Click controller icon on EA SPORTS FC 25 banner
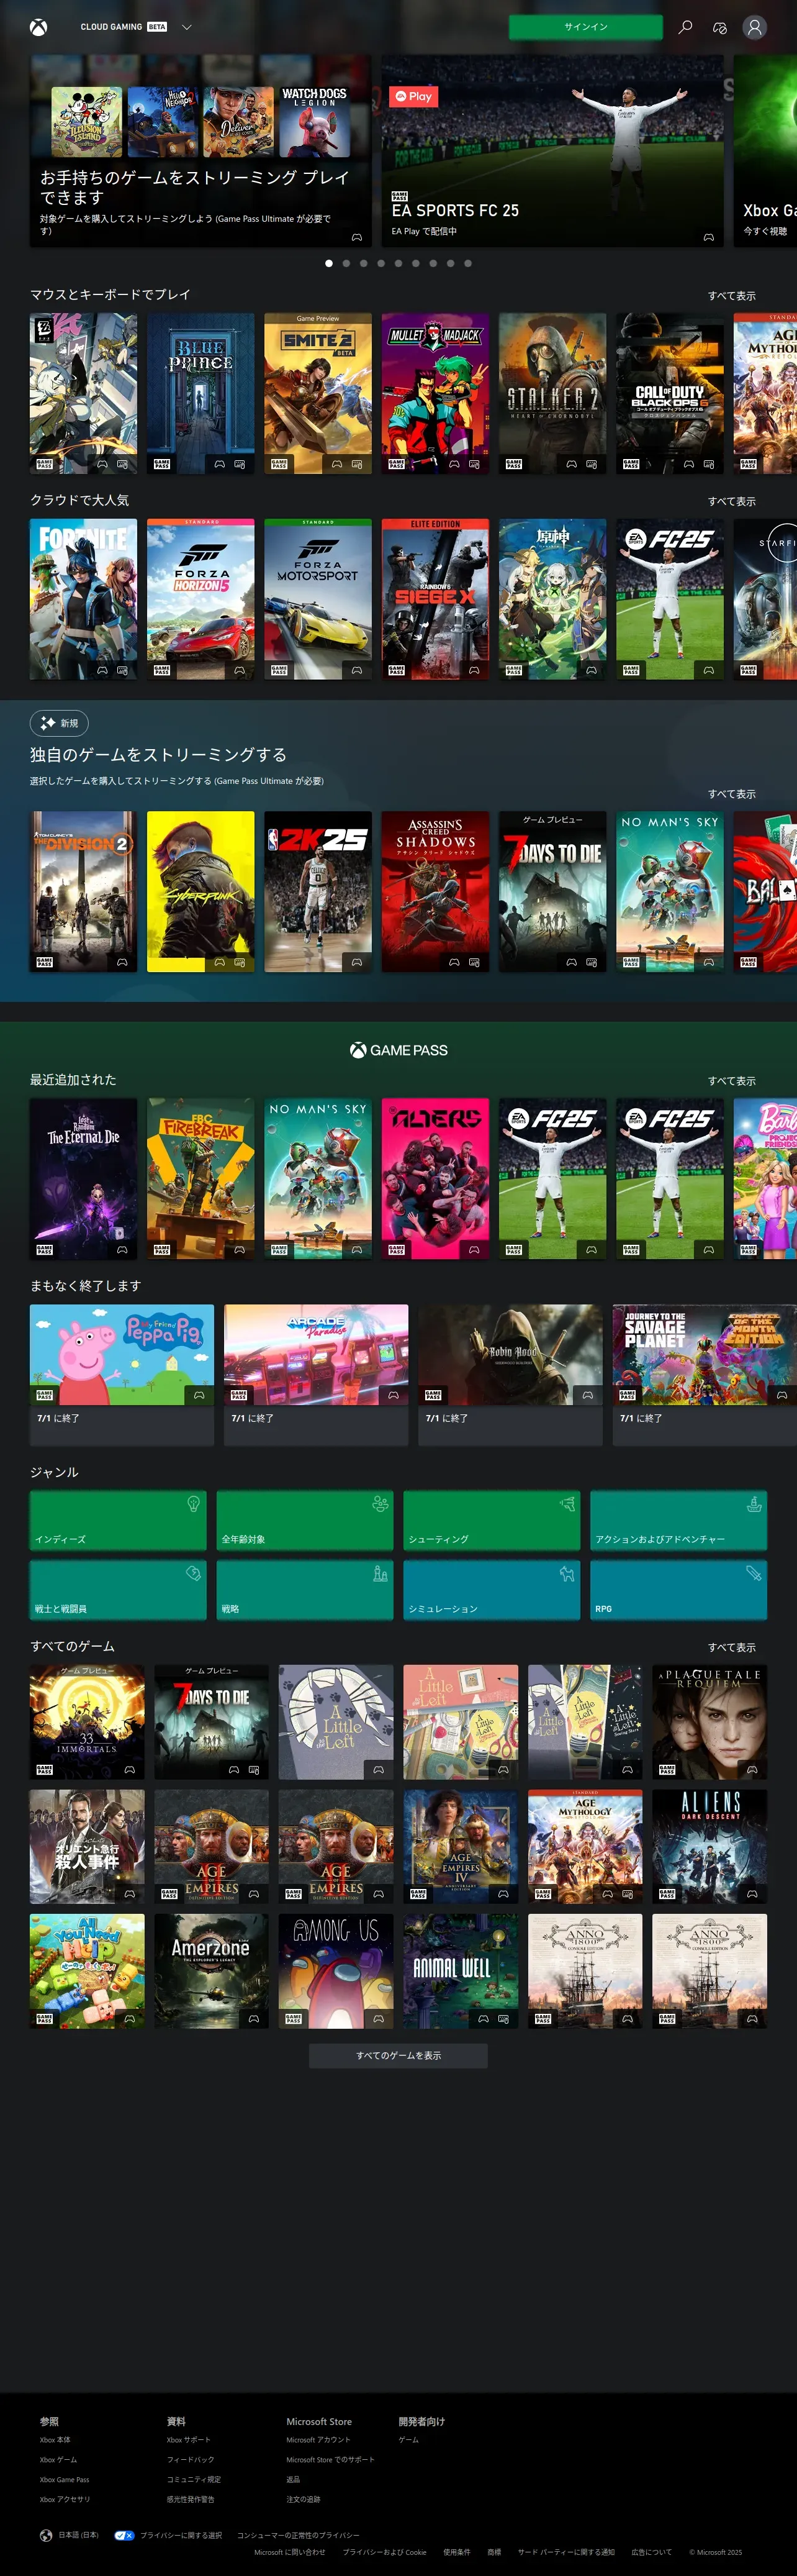 point(708,237)
